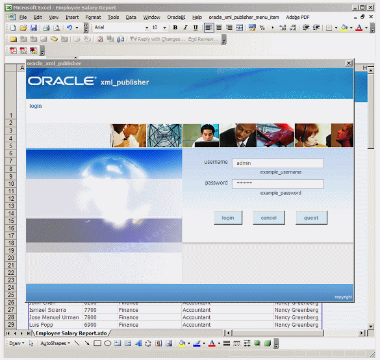Click Decrease Decimal icon
The width and height of the screenshot is (380, 360).
click(x=293, y=28)
